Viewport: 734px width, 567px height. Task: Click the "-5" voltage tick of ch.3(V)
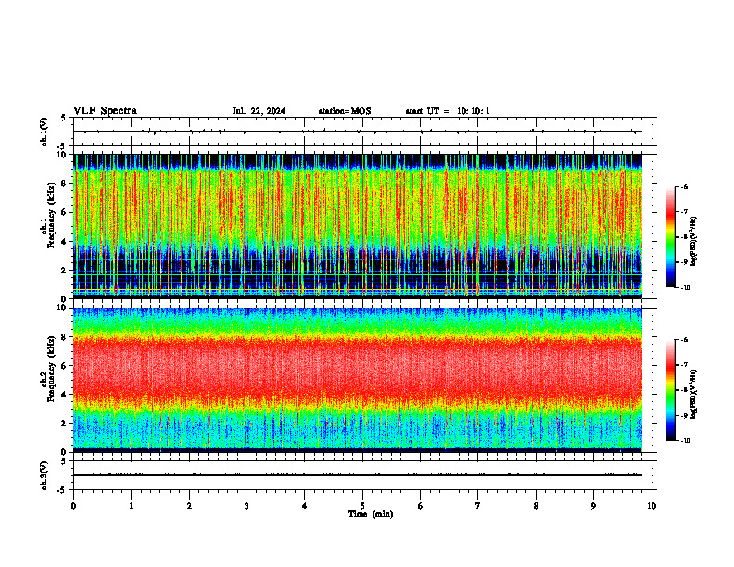(62, 490)
